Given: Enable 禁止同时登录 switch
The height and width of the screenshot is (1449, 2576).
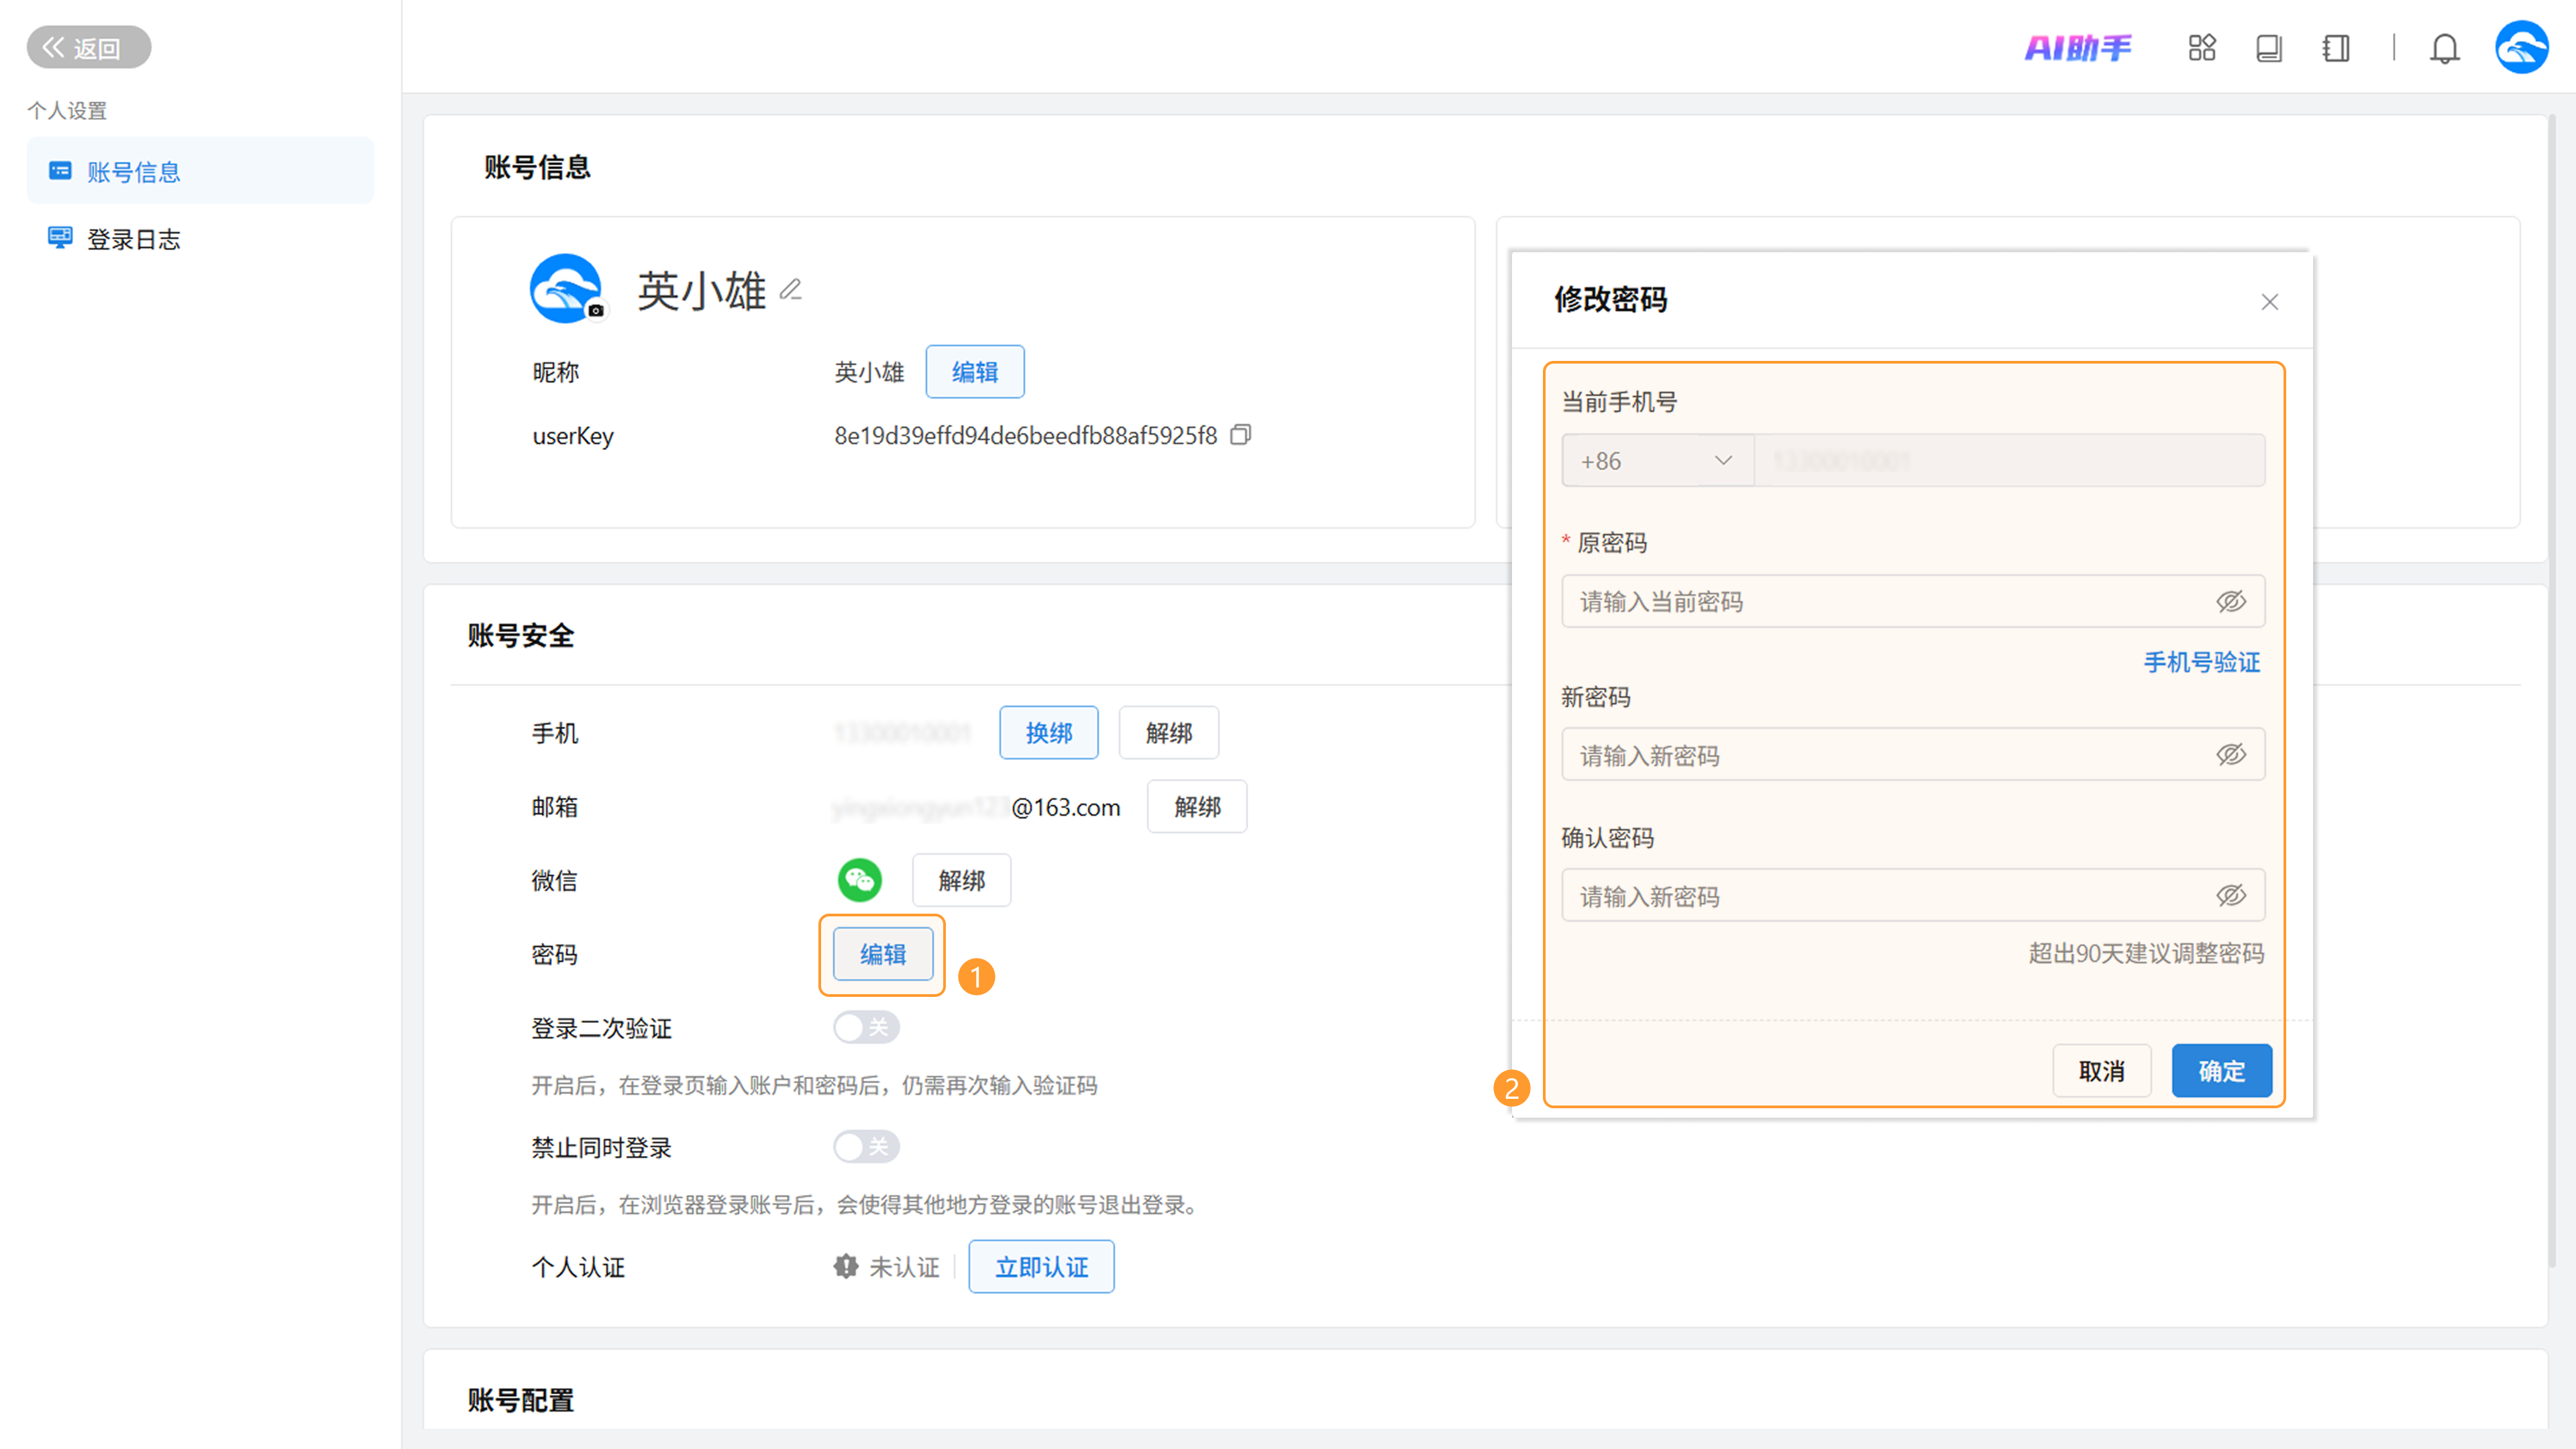Looking at the screenshot, I should (866, 1146).
